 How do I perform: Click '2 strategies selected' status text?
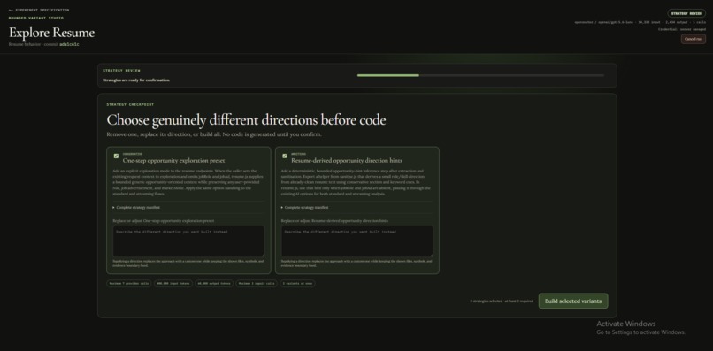pos(502,301)
